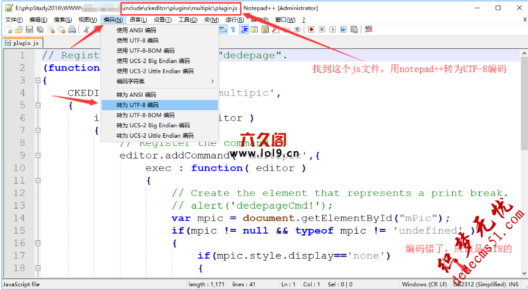
Task: Collapse the code fold at line 3
Action: point(37,80)
